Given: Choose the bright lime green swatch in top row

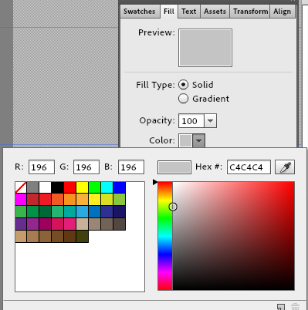Looking at the screenshot, I should 95,187.
